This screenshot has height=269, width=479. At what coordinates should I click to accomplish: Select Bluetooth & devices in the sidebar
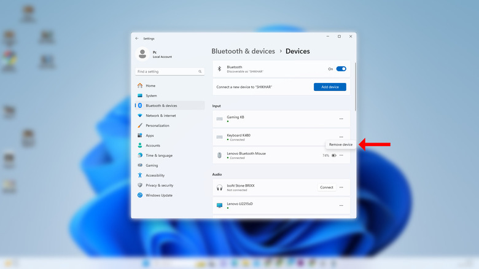click(x=170, y=106)
